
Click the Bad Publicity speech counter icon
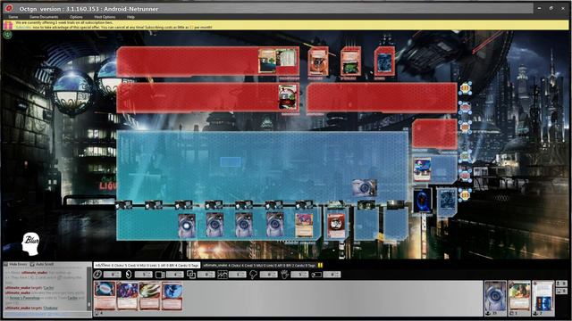253,275
